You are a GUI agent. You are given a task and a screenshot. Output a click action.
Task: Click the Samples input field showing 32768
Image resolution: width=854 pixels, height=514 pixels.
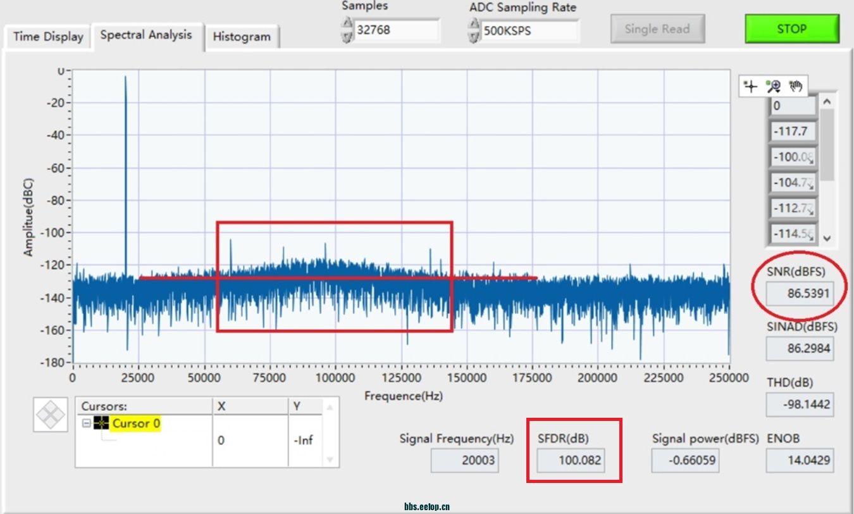click(397, 30)
